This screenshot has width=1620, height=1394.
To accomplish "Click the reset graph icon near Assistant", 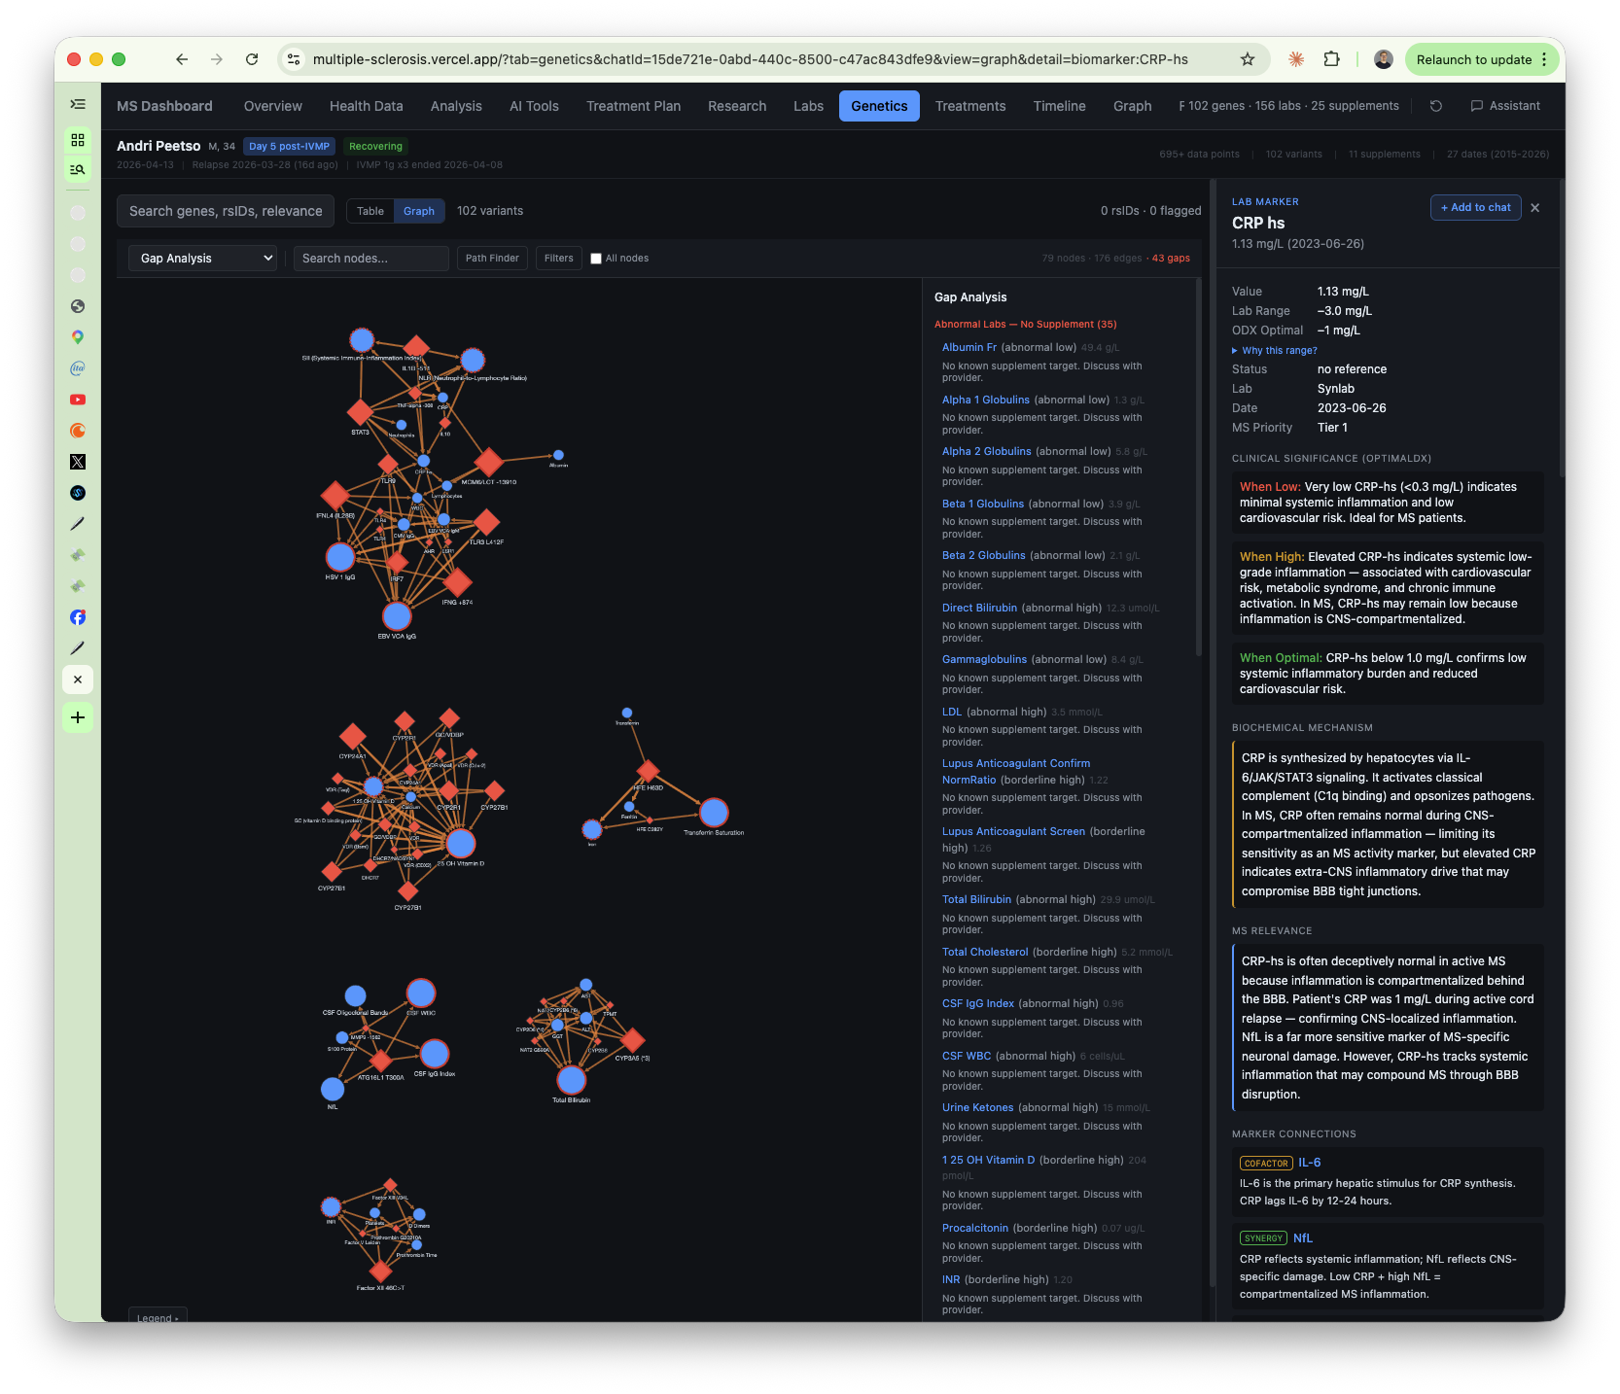I will pos(1435,106).
